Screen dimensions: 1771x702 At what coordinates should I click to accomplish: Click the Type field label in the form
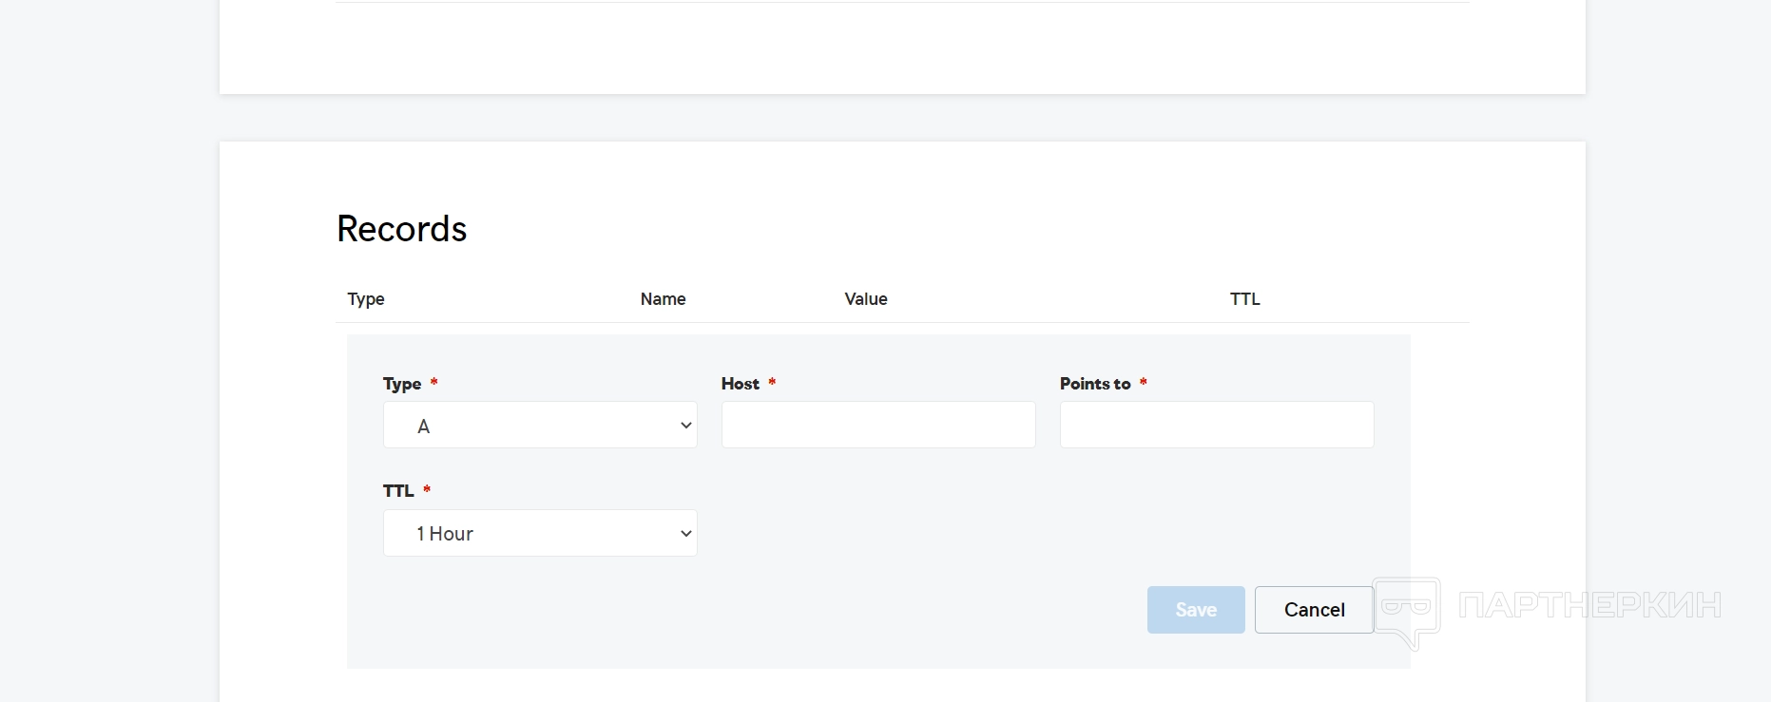pos(402,384)
